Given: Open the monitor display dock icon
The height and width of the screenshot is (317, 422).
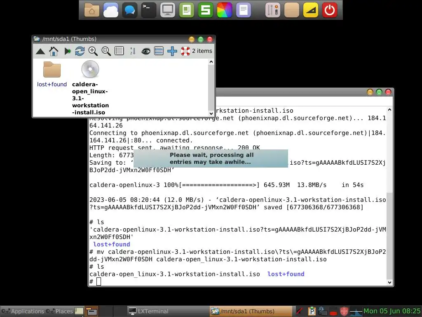Looking at the screenshot, I should point(168,10).
